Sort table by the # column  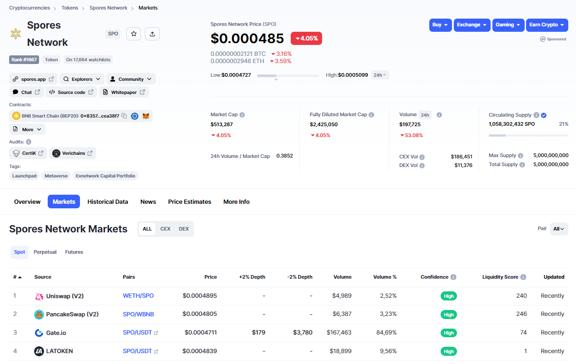pyautogui.click(x=17, y=277)
